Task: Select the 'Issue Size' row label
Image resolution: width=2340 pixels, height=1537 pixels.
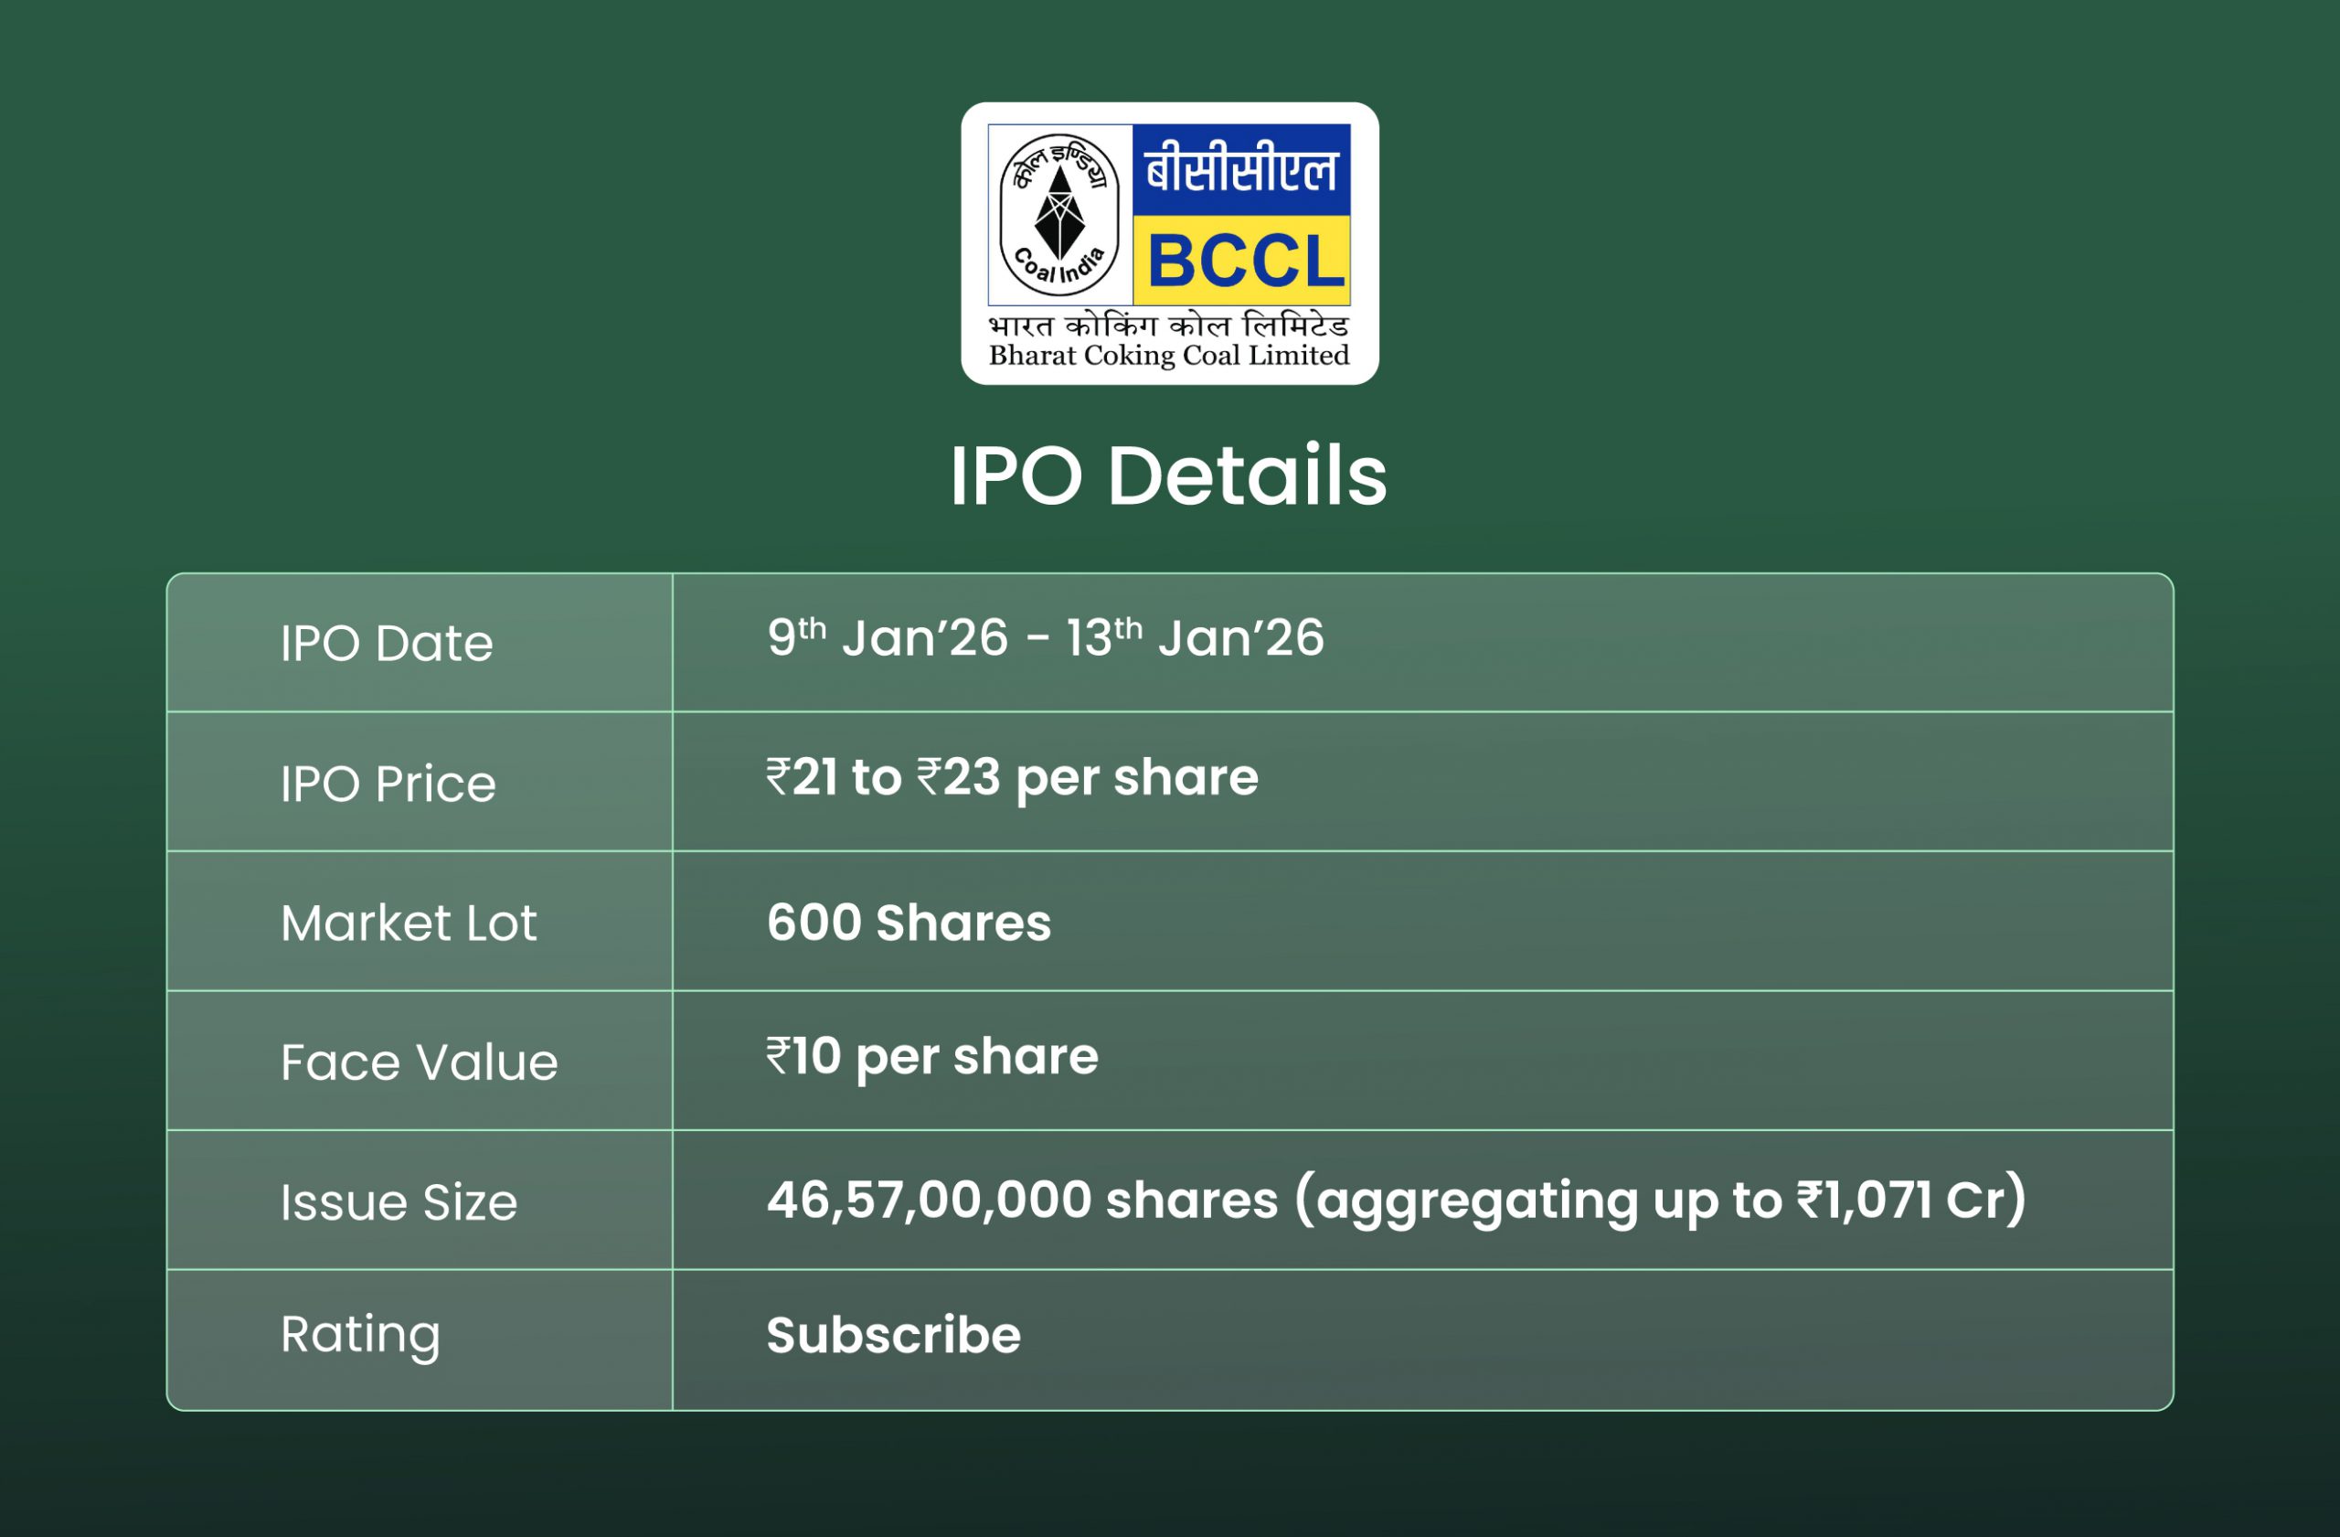Action: pyautogui.click(x=399, y=1202)
